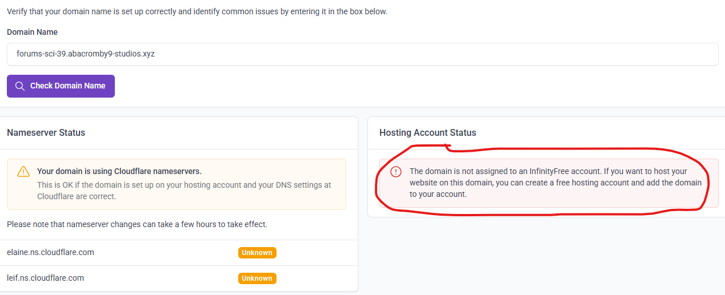Click empty gray area below Hosting Account Status card
The width and height of the screenshot is (725, 295).
click(x=543, y=257)
